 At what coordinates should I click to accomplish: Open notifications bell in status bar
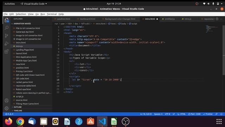tap(221, 114)
